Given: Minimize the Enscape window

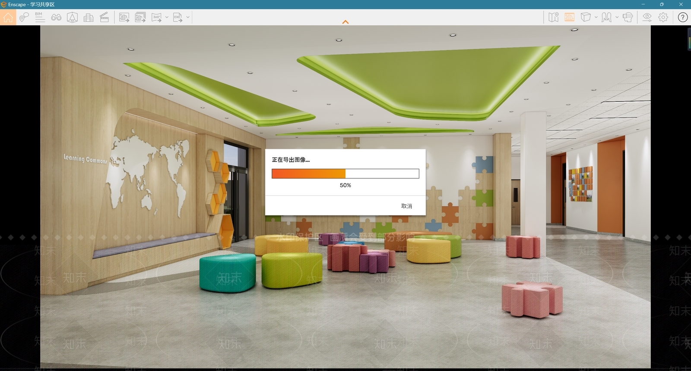Looking at the screenshot, I should (x=643, y=4).
